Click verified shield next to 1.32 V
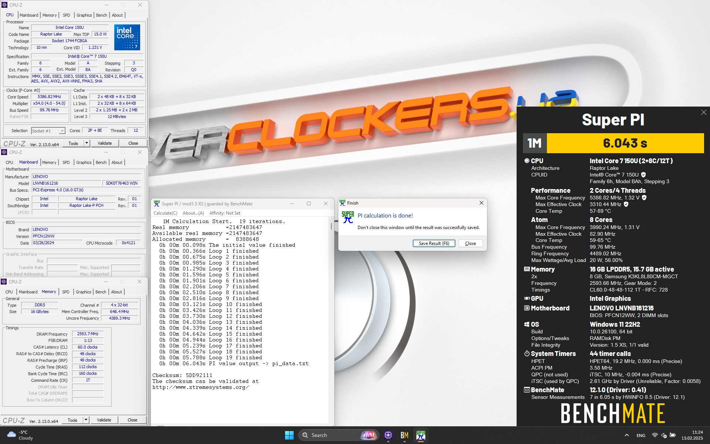This screenshot has width=710, height=444. 644,198
